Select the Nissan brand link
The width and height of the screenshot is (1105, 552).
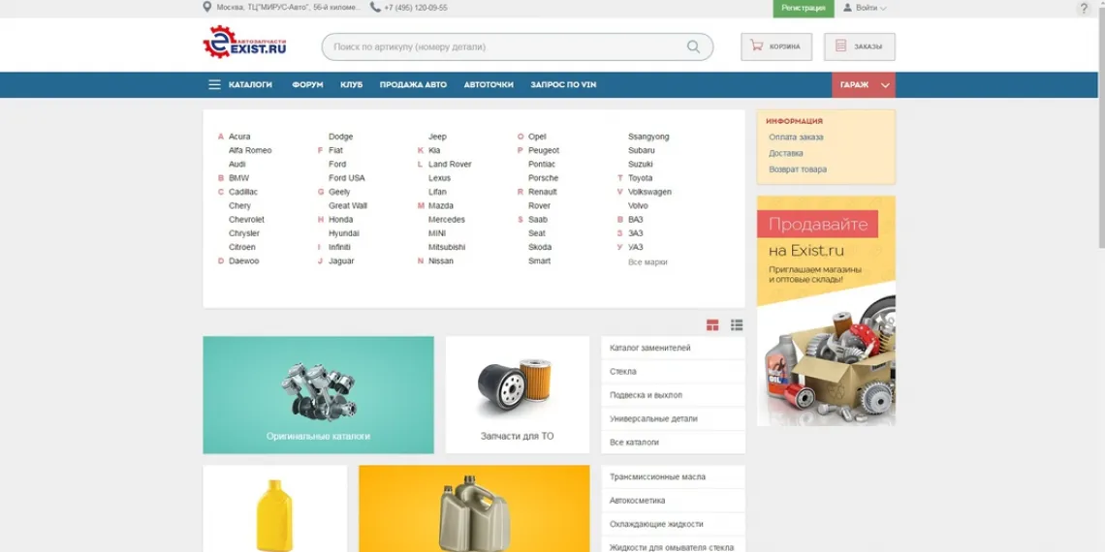440,261
